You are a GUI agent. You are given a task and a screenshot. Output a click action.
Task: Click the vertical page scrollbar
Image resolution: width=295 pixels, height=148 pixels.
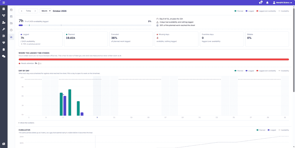click(294, 50)
